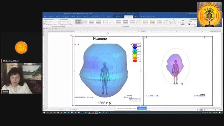Toggle the Last Column checkbox
The width and height of the screenshot is (224, 126).
point(59,22)
